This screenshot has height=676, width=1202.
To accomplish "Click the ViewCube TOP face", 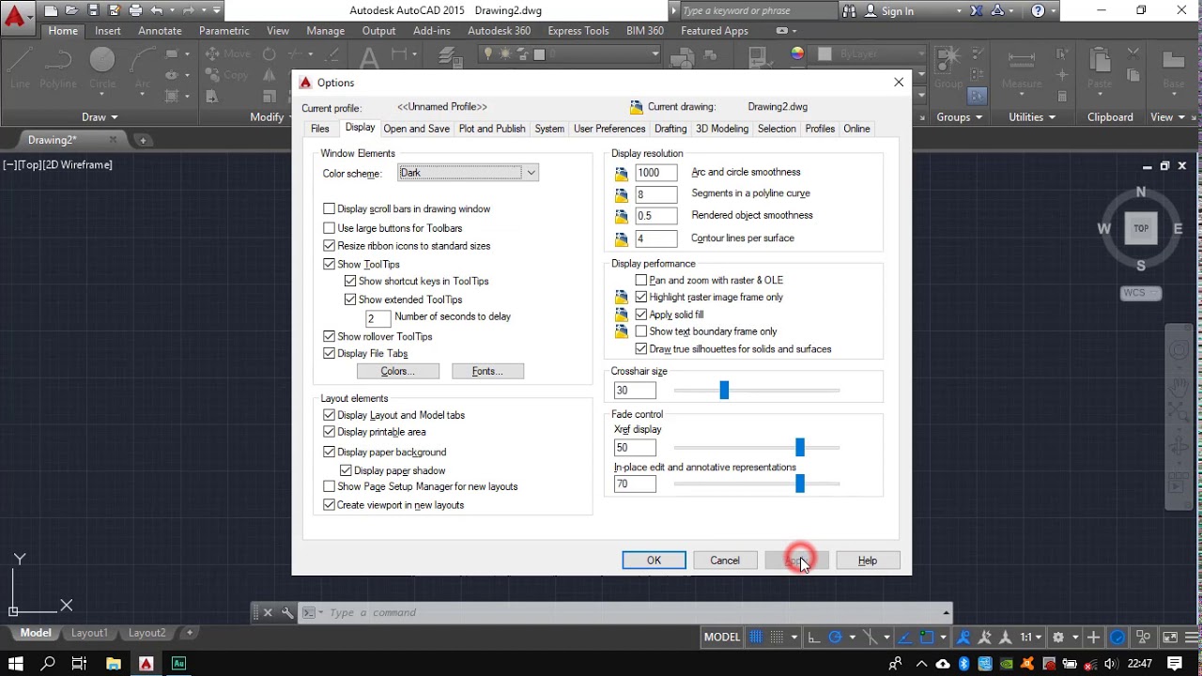I will click(1141, 228).
